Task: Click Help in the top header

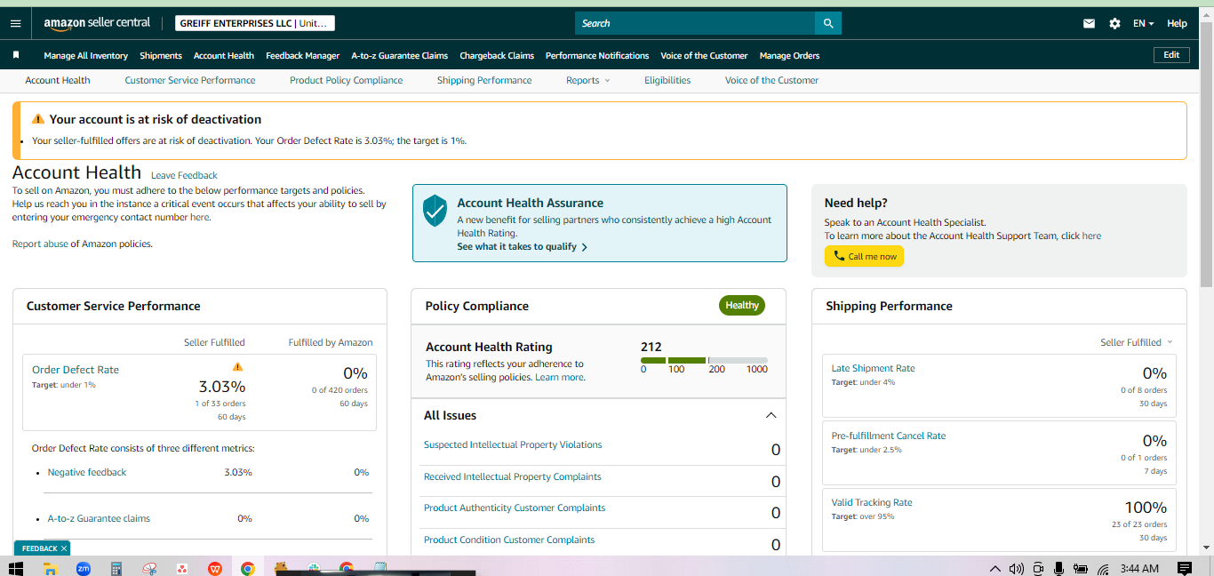Action: point(1177,24)
